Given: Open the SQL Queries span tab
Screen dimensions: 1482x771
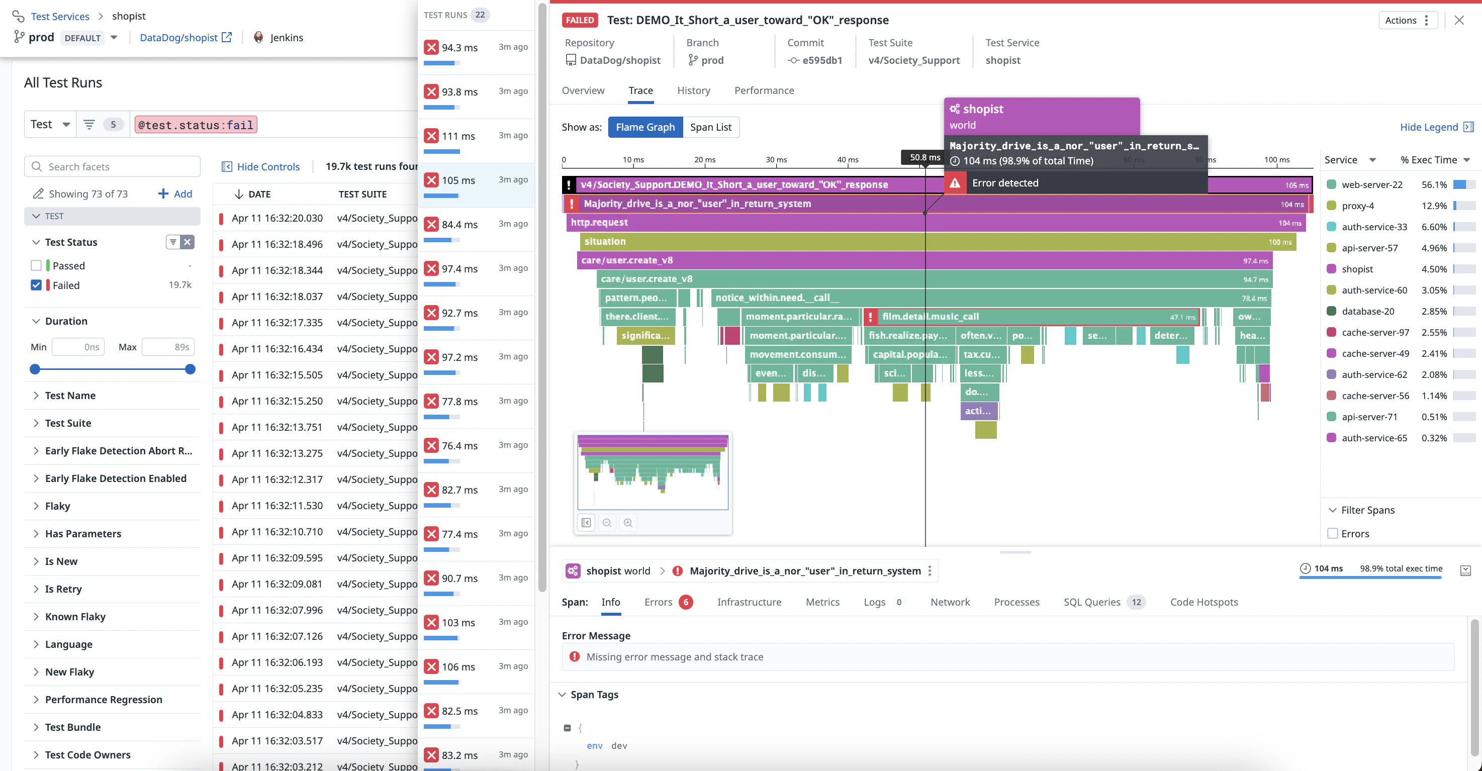Looking at the screenshot, I should [x=1092, y=602].
